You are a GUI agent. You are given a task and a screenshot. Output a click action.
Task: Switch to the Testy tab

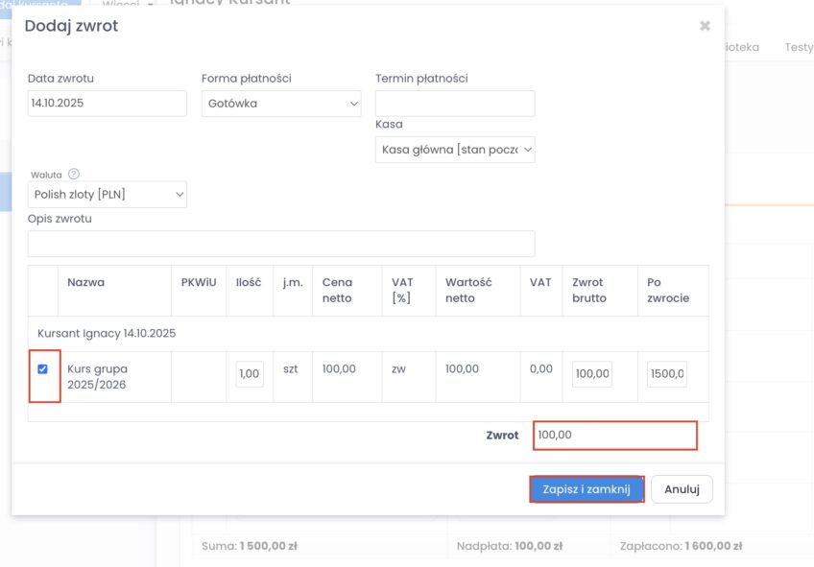pyautogui.click(x=798, y=46)
